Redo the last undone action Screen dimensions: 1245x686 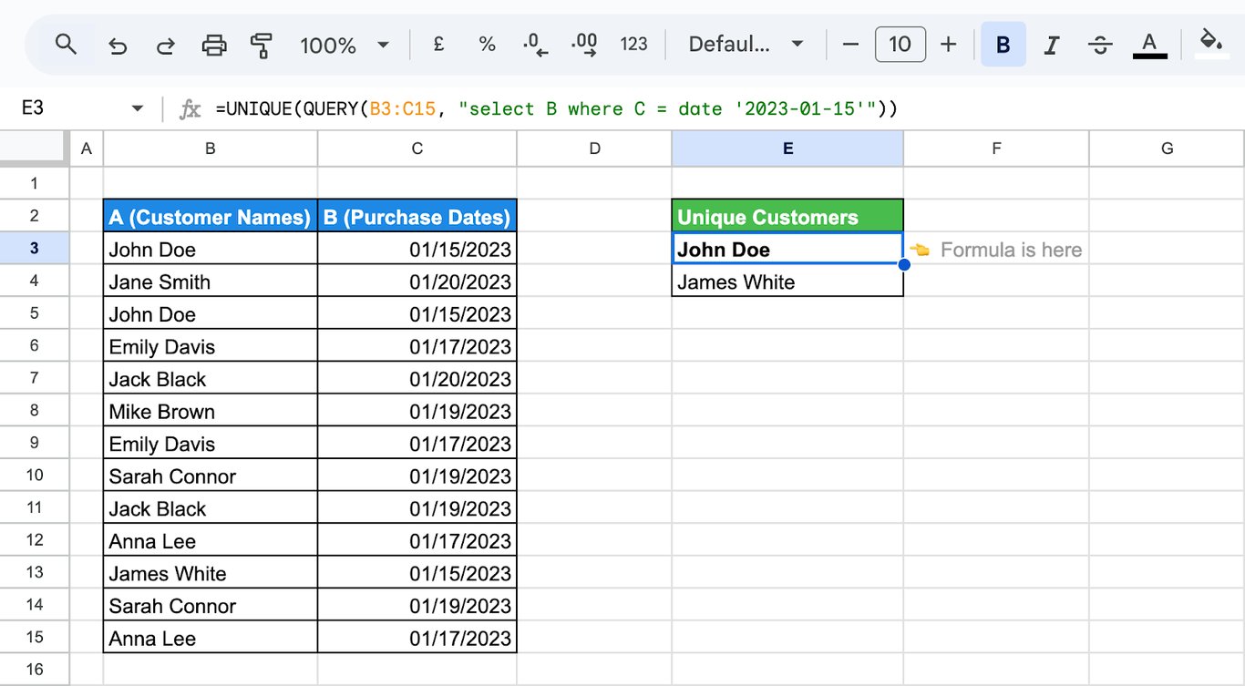(165, 45)
